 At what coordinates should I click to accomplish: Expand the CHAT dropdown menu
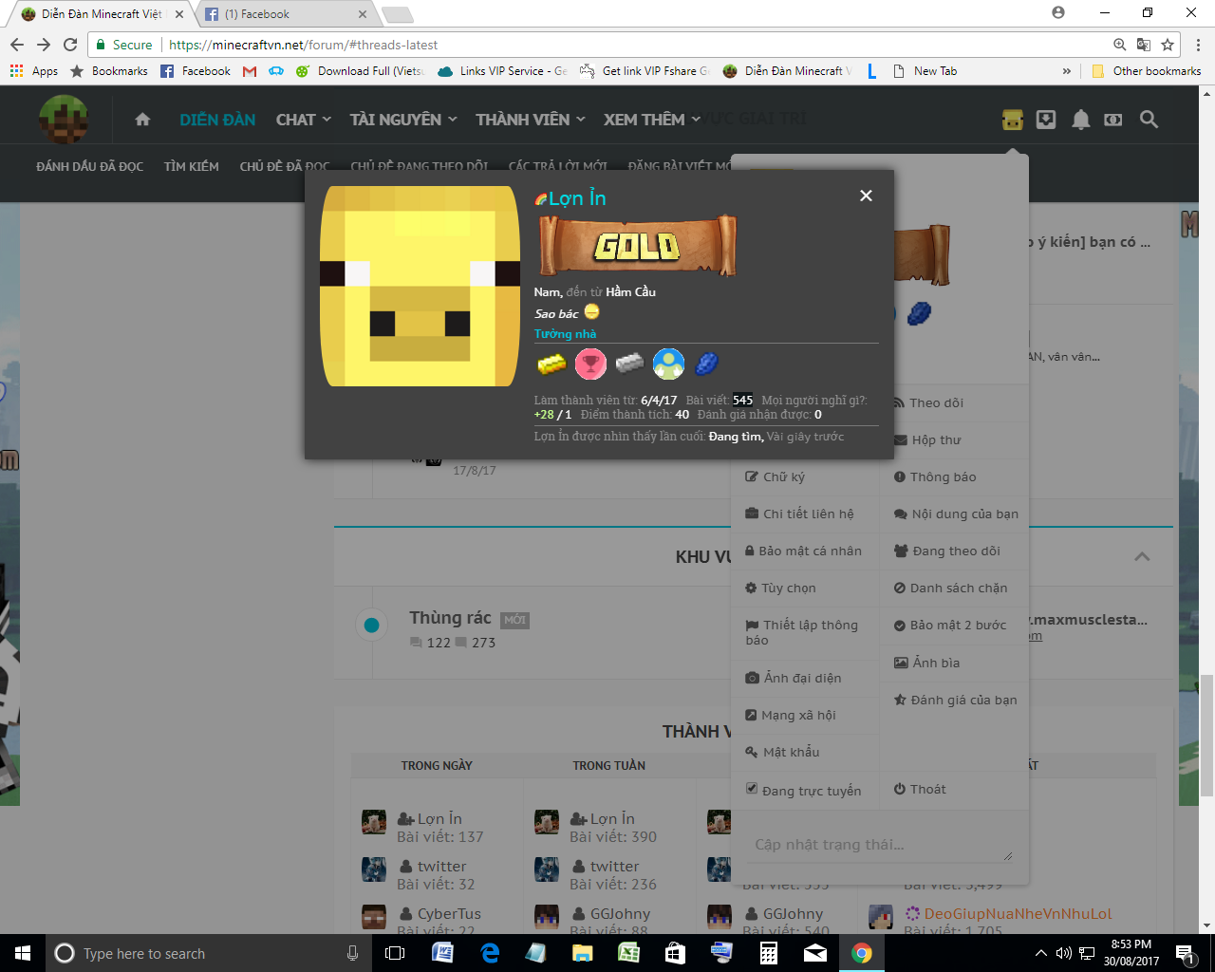coord(302,120)
